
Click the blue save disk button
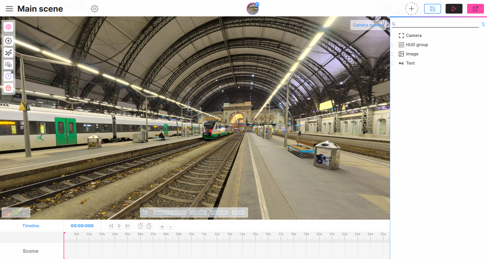click(x=432, y=9)
